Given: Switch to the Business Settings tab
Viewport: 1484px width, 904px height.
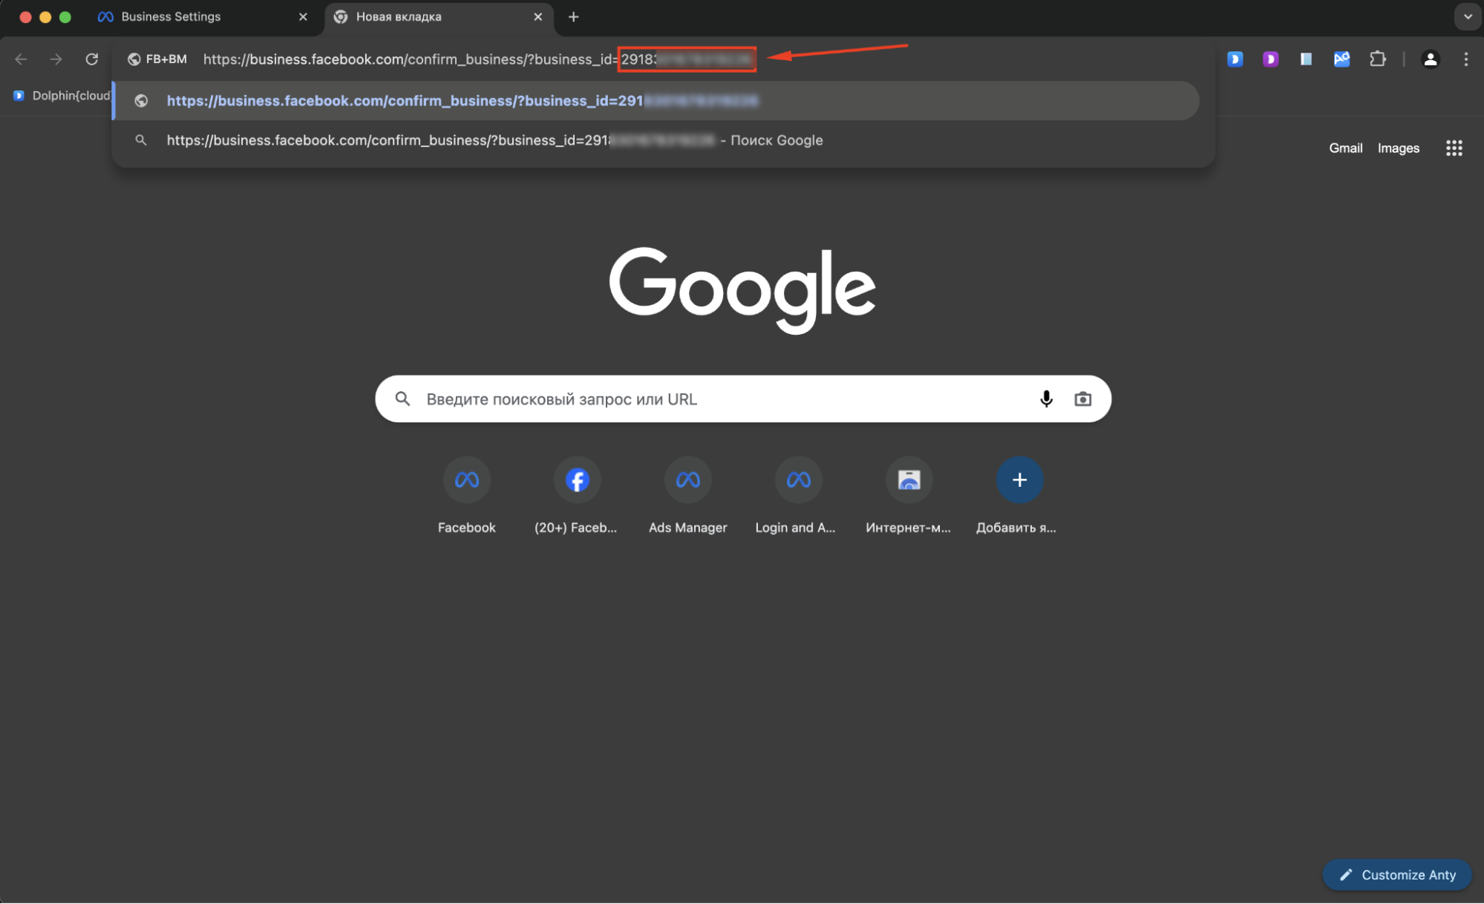Looking at the screenshot, I should click(x=202, y=17).
